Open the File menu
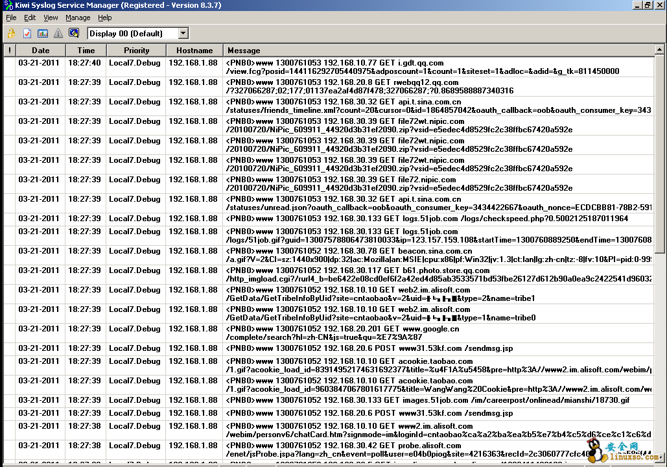 pyautogui.click(x=11, y=18)
